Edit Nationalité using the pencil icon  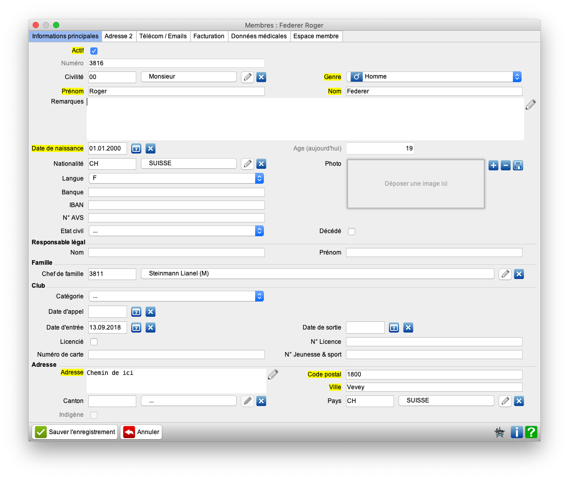pos(248,164)
